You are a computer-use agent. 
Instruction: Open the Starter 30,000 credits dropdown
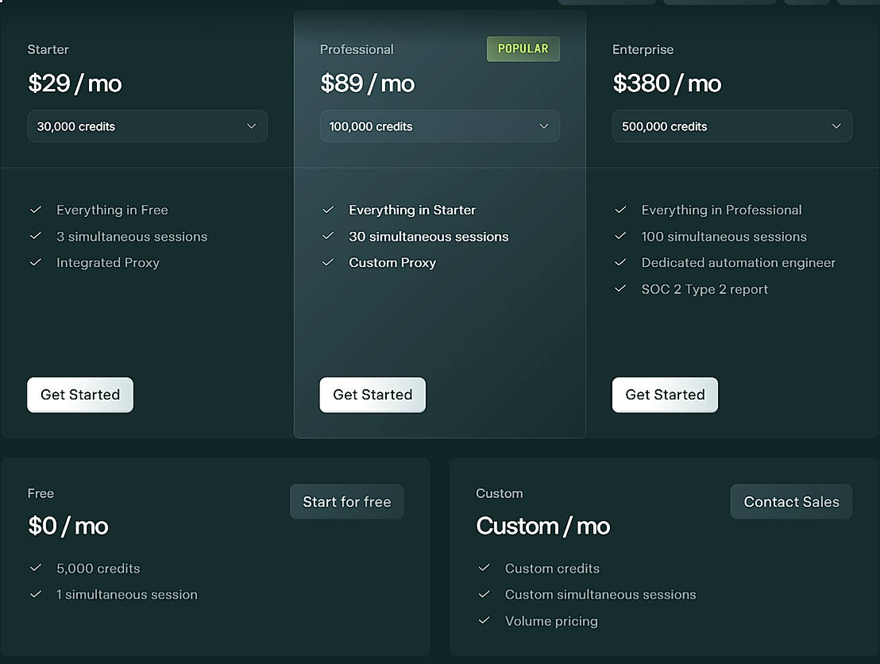(x=147, y=126)
